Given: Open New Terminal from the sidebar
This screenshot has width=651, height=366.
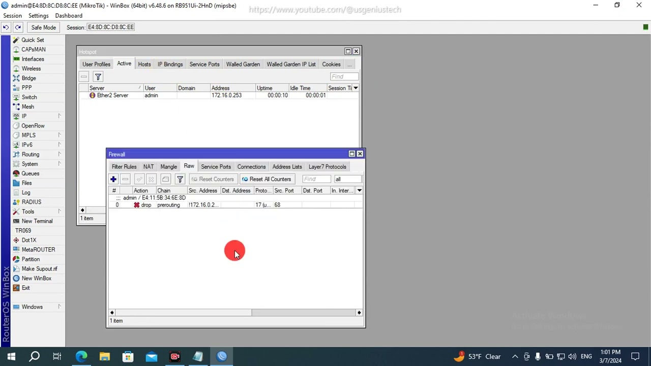Looking at the screenshot, I should 37,221.
